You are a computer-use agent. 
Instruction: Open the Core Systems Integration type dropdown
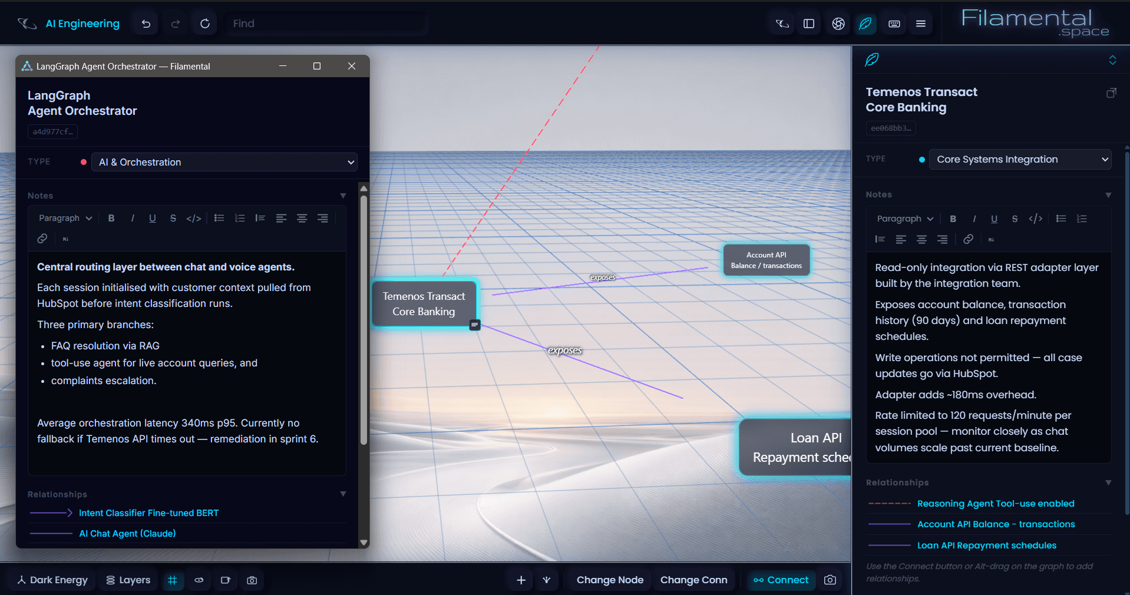click(x=1020, y=159)
